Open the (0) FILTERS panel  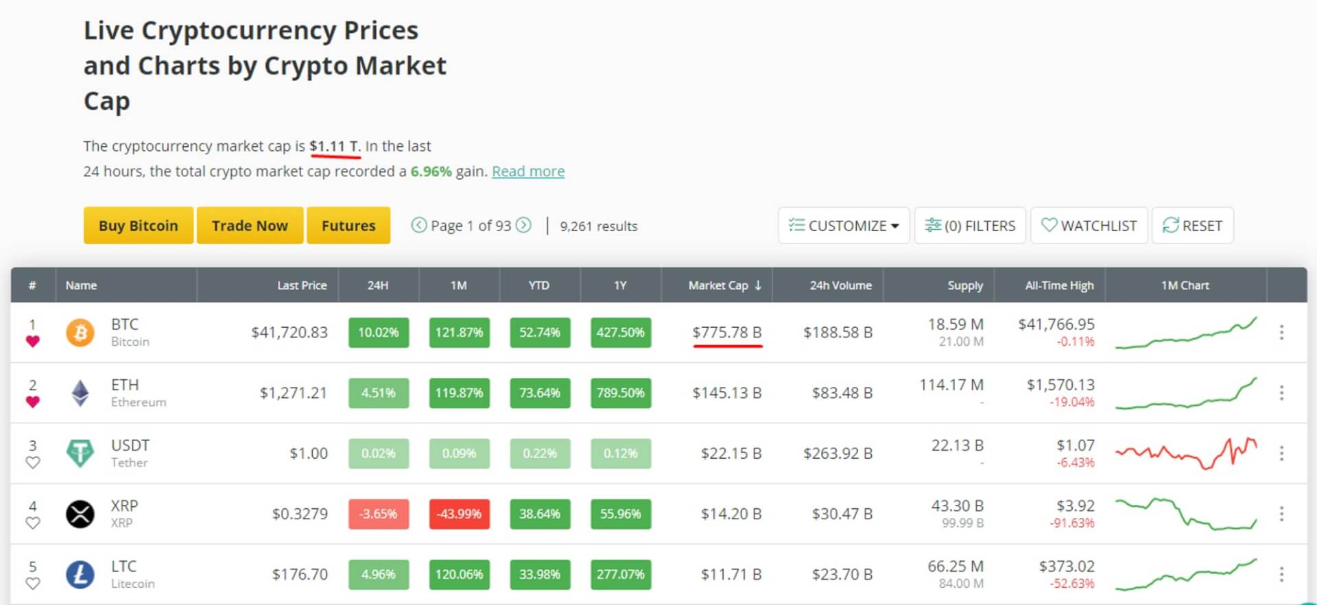click(x=970, y=225)
